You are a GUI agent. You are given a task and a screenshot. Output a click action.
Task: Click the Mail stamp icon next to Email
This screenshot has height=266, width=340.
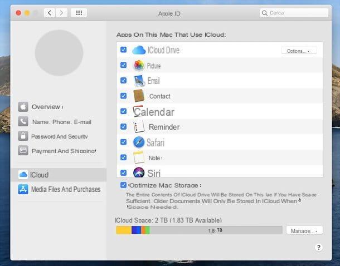(x=139, y=81)
